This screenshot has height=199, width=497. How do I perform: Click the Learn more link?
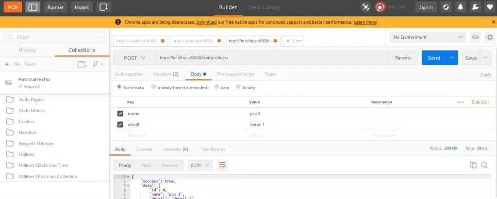tap(365, 22)
